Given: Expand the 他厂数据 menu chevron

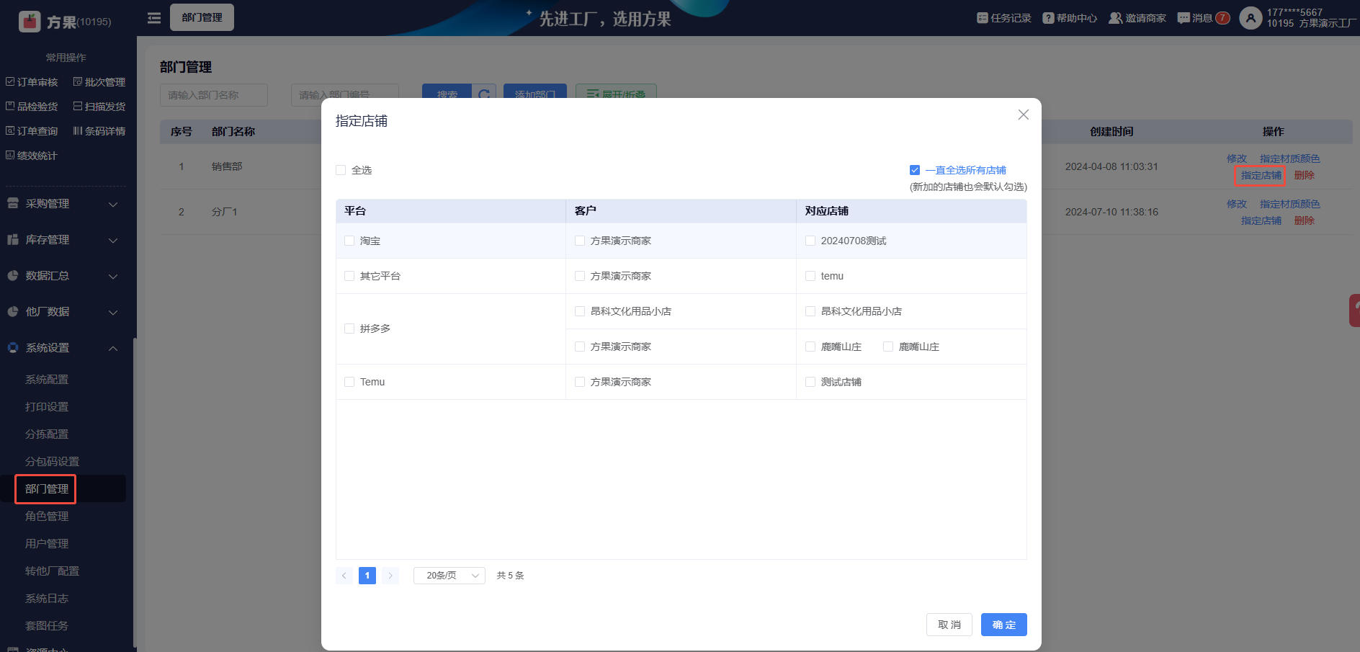Looking at the screenshot, I should tap(113, 312).
